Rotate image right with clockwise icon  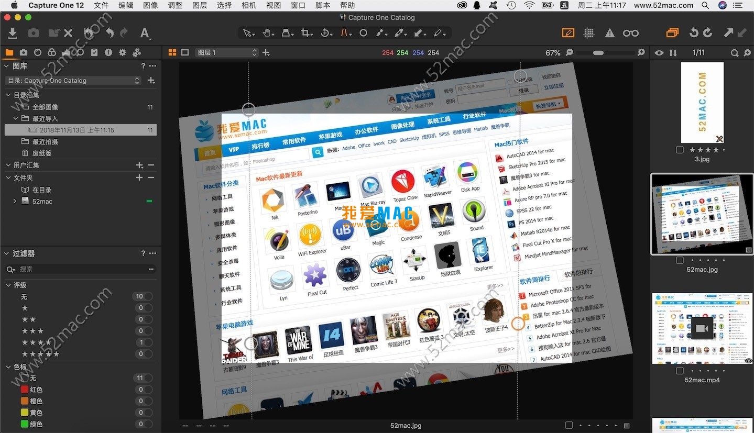coord(707,33)
